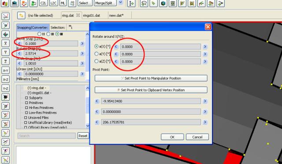Click the C2L toolbar button
282x164 pixels.
tap(43, 3)
